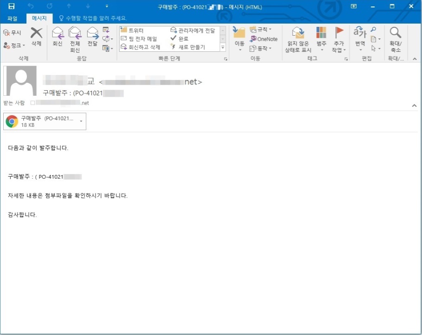Reply using the 회신 icon
Screen dimensions: 422x335
(57, 37)
